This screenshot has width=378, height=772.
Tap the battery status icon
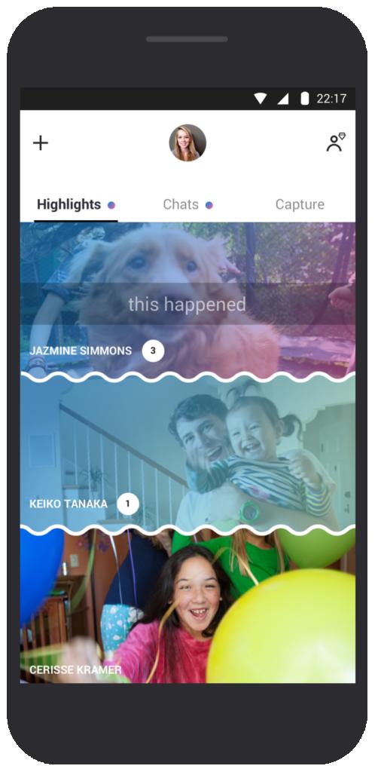(305, 99)
